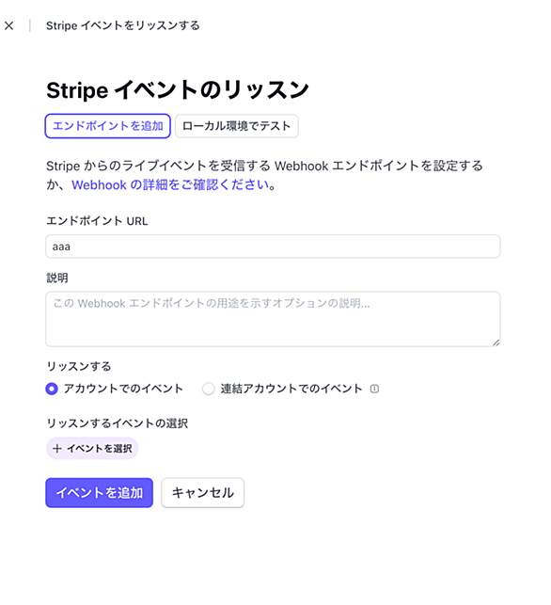Screen dimensions: 551x605
Task: Close the Stripe event listener dialog
Action: click(x=8, y=25)
